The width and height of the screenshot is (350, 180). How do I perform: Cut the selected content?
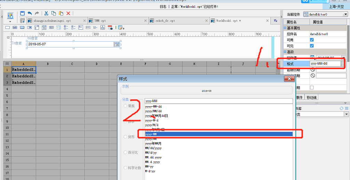[x=46, y=14]
